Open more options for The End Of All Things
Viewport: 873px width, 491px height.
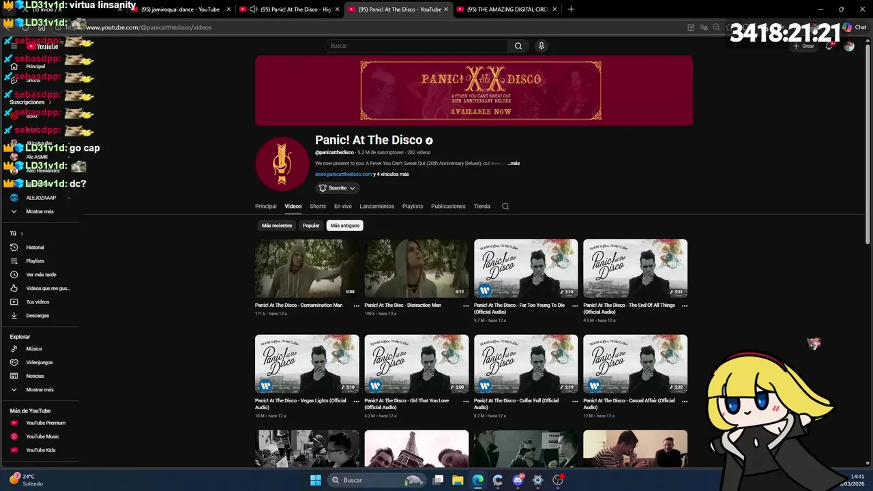coord(685,306)
